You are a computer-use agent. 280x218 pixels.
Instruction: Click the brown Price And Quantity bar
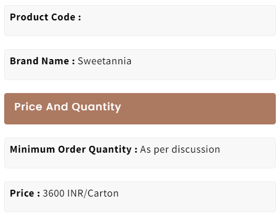tap(140, 109)
